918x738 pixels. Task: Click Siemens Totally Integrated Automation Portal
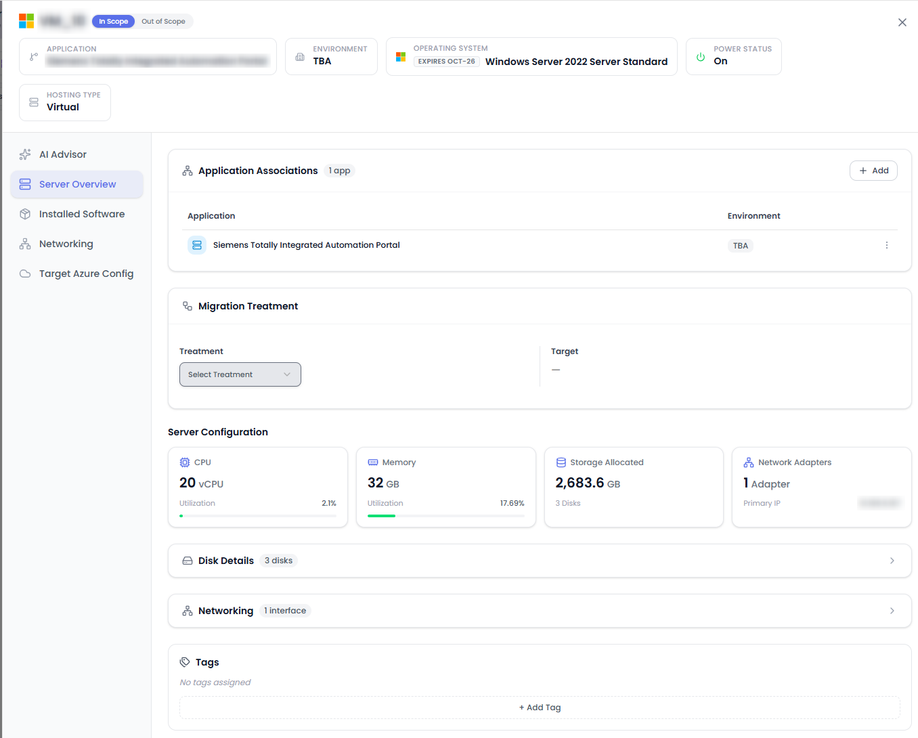pyautogui.click(x=307, y=245)
